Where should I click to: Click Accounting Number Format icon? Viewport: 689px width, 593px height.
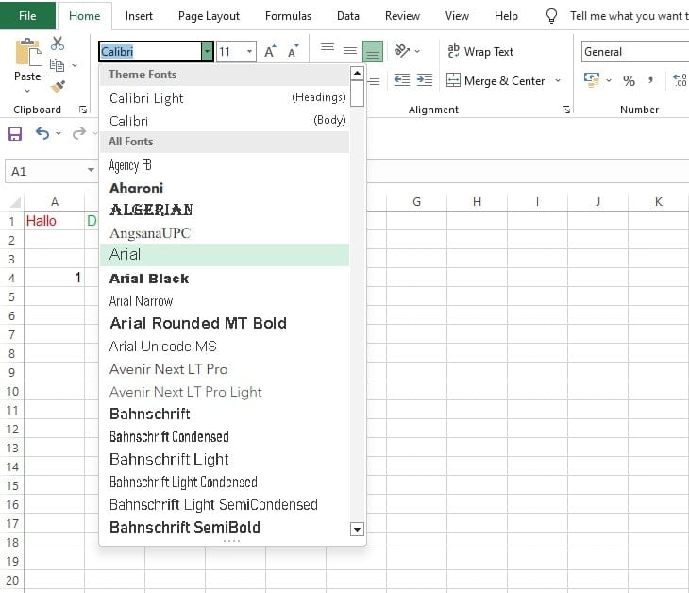pos(592,80)
